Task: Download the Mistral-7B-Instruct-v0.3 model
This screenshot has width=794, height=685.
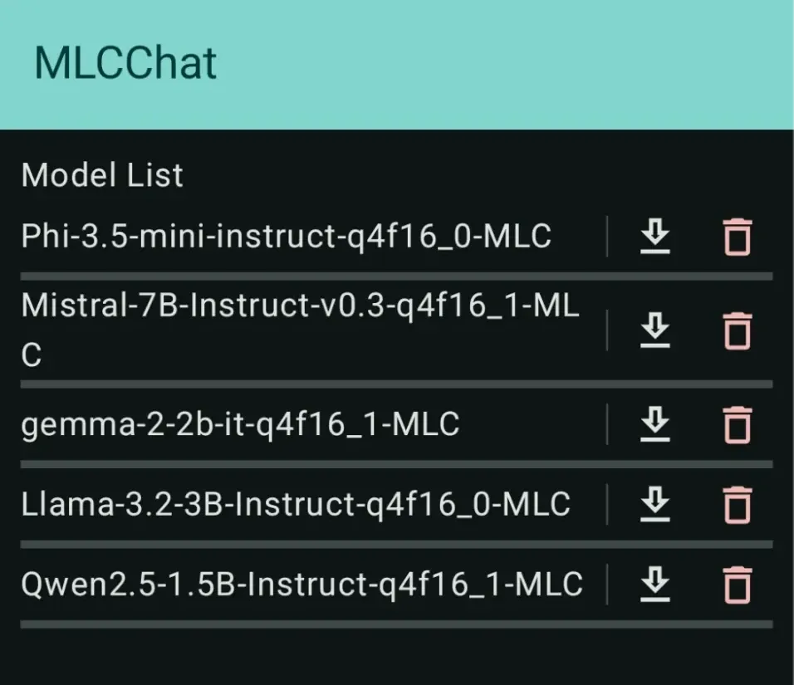Action: coord(655,330)
